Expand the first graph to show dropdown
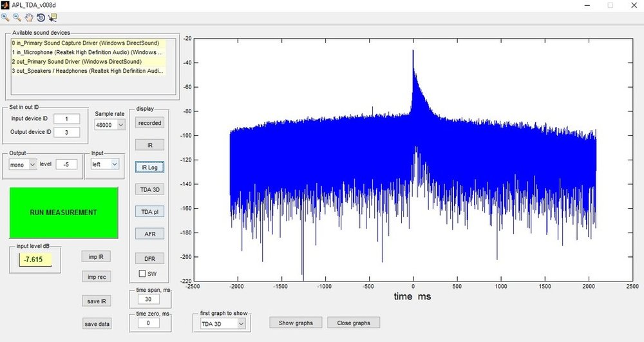 point(223,323)
